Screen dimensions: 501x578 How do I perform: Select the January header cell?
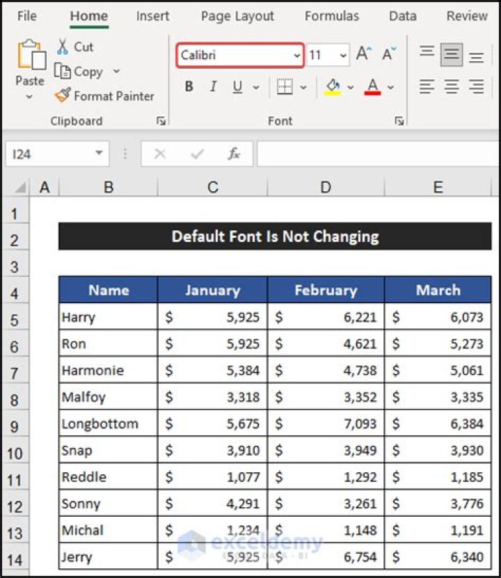tap(213, 290)
